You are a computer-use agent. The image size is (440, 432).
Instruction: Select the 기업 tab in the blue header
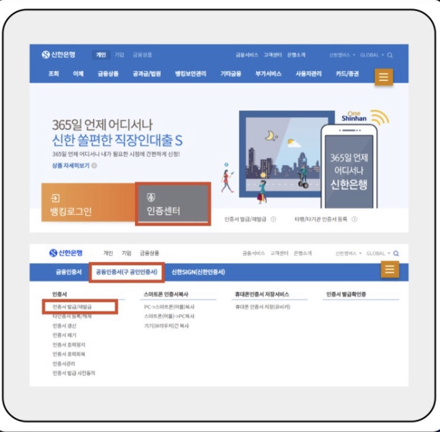pyautogui.click(x=119, y=54)
